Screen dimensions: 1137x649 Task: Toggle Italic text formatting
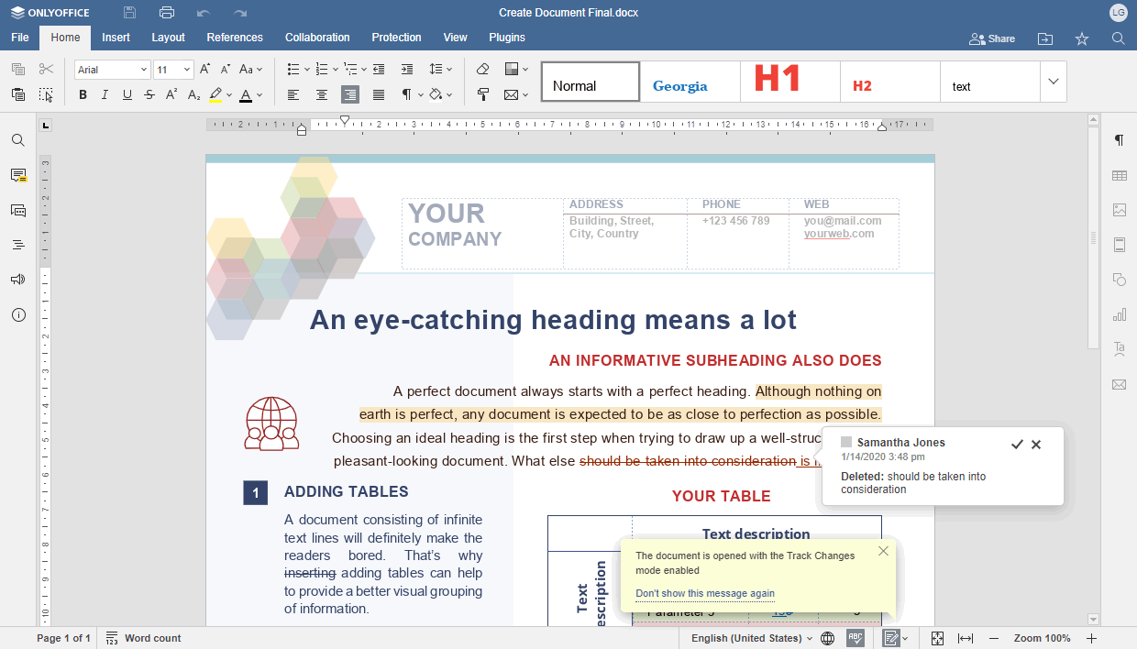coord(105,94)
